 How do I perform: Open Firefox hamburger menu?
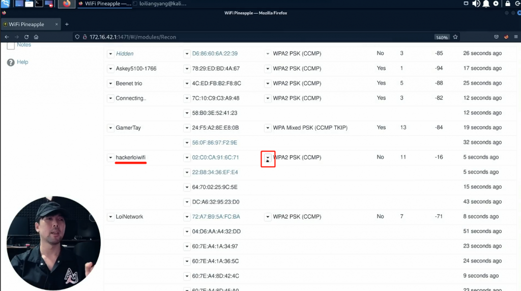[x=516, y=37]
